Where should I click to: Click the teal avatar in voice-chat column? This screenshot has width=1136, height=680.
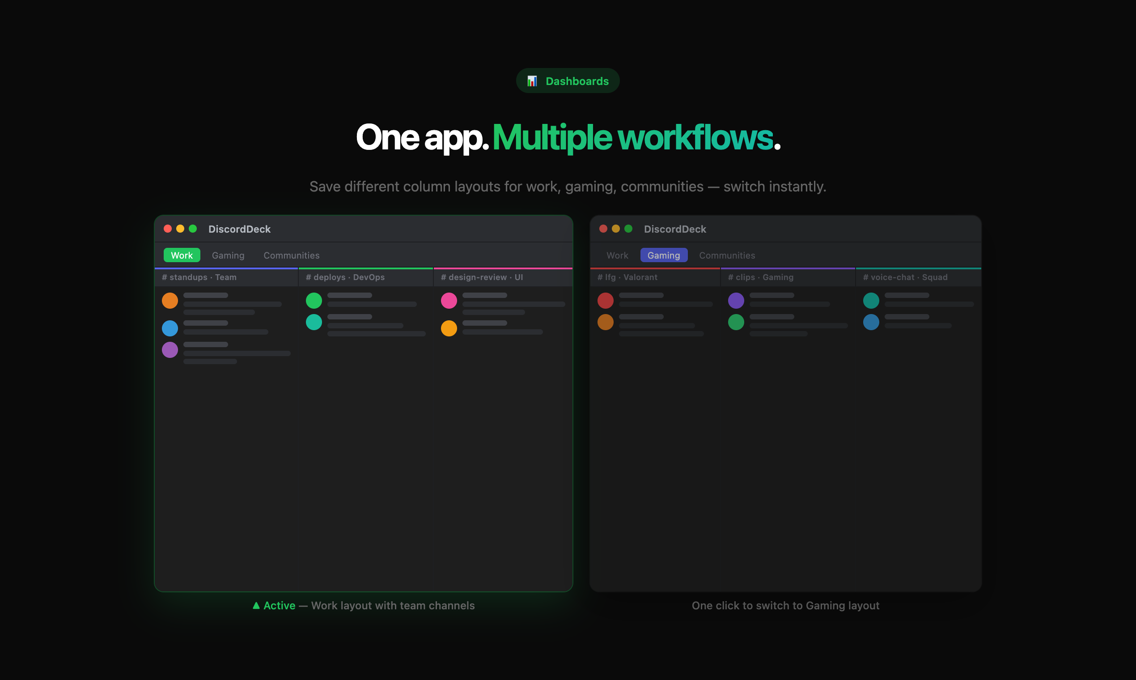pyautogui.click(x=871, y=301)
